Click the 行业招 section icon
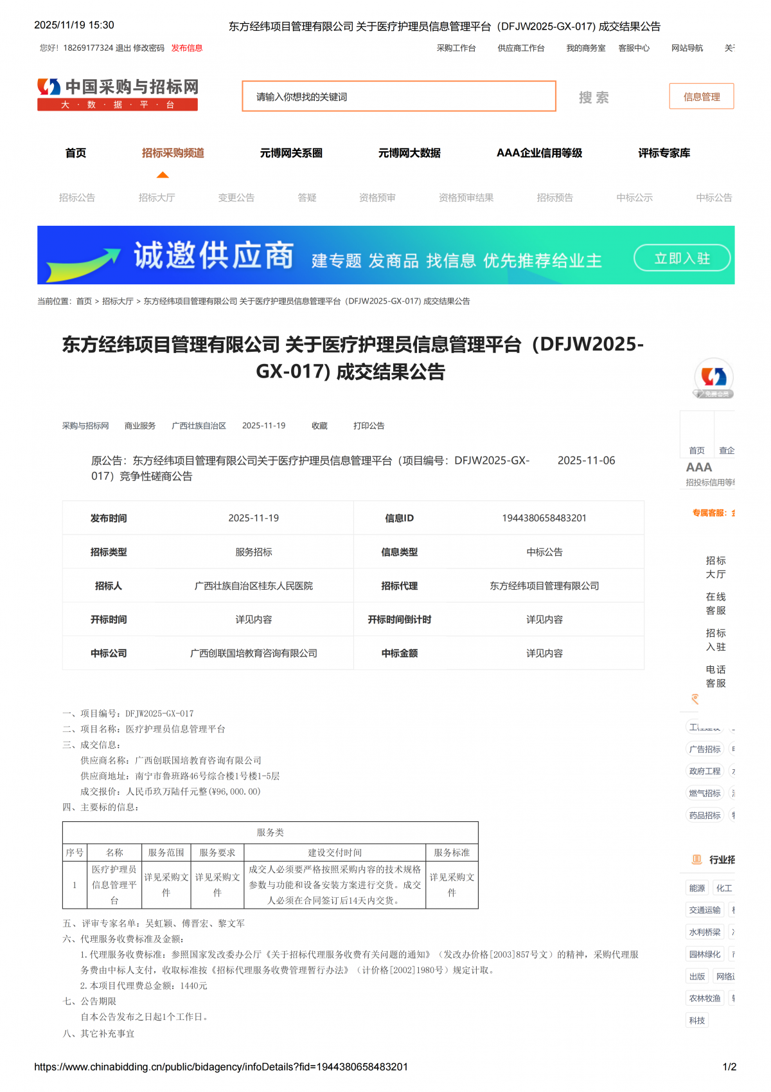The image size is (771, 1092). pos(696,859)
